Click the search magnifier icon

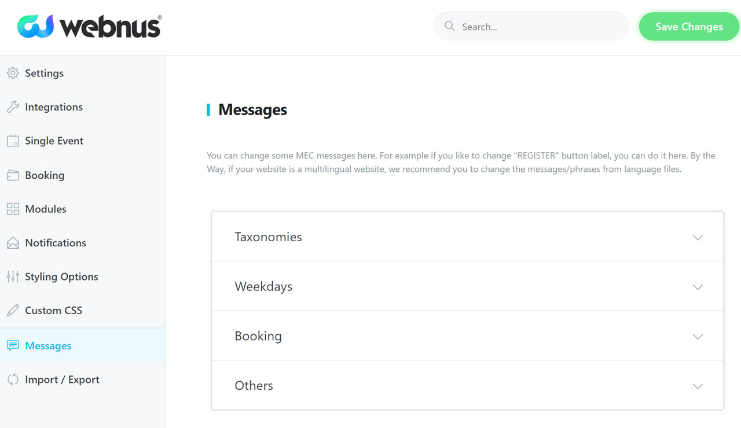pyautogui.click(x=449, y=26)
